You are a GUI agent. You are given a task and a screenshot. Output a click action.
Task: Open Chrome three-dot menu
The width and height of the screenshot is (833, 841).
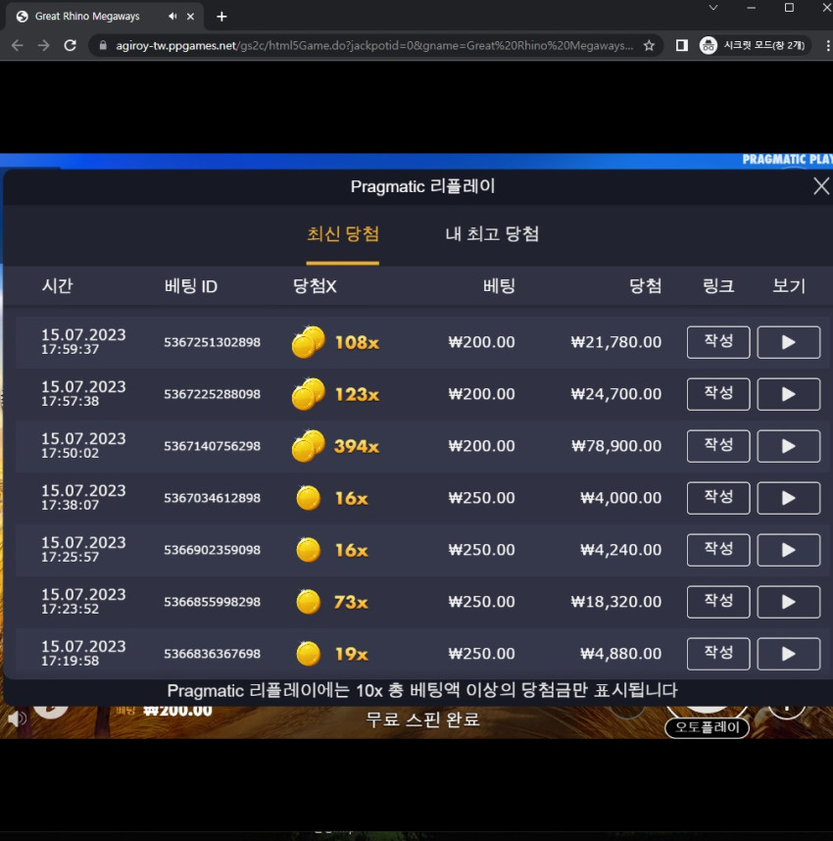point(828,46)
